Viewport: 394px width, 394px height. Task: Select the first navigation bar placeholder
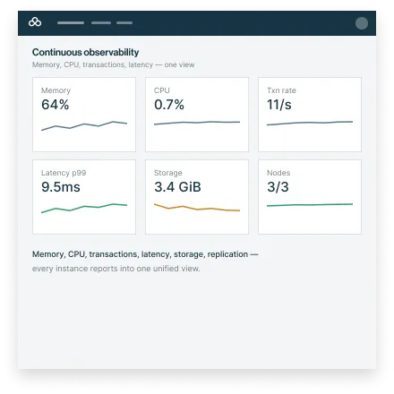pyautogui.click(x=71, y=22)
